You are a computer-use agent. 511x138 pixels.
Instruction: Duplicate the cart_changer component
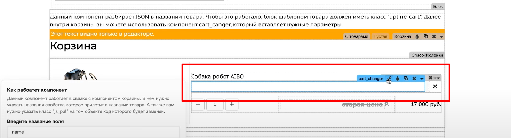(x=406, y=79)
